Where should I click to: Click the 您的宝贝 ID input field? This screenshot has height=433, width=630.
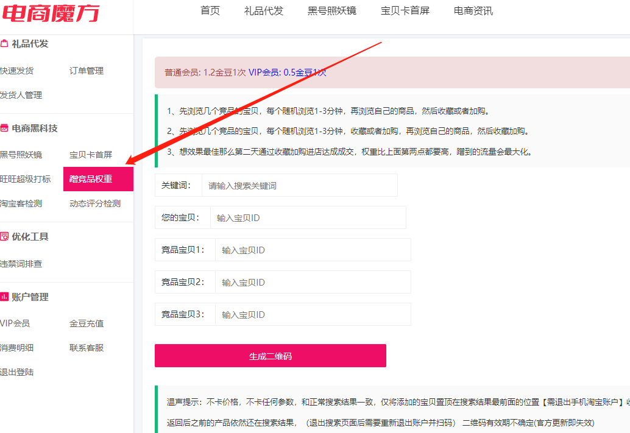(308, 217)
